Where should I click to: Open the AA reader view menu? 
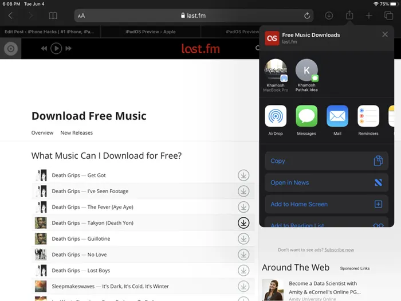click(81, 15)
